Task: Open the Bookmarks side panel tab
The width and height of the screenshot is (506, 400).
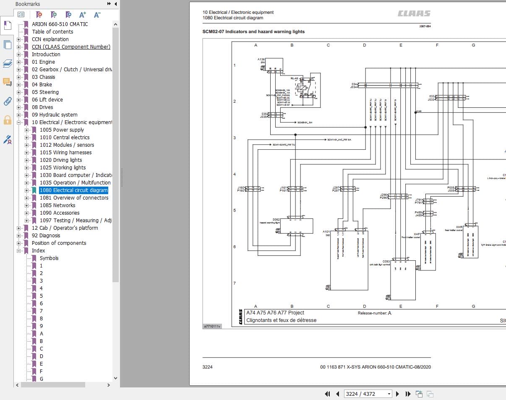Action: 7,26
